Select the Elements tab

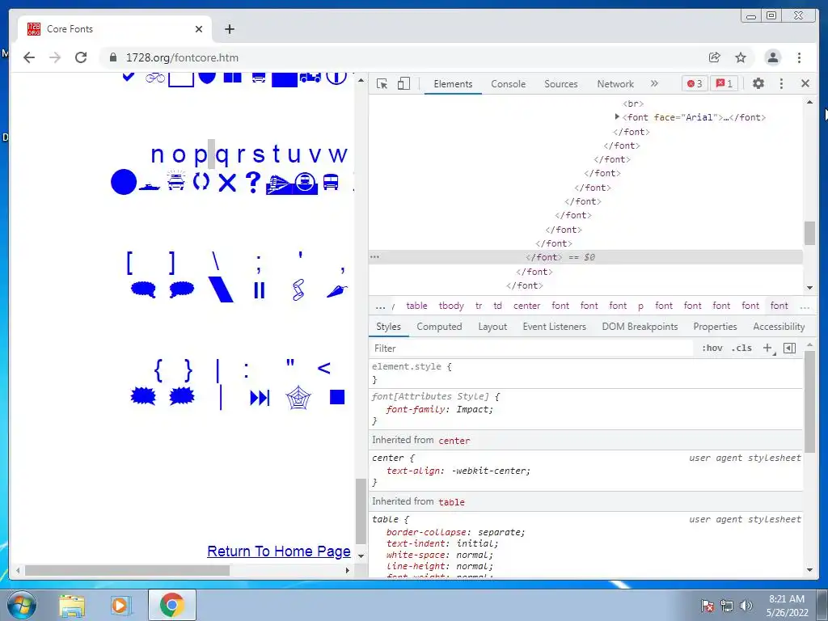(453, 84)
